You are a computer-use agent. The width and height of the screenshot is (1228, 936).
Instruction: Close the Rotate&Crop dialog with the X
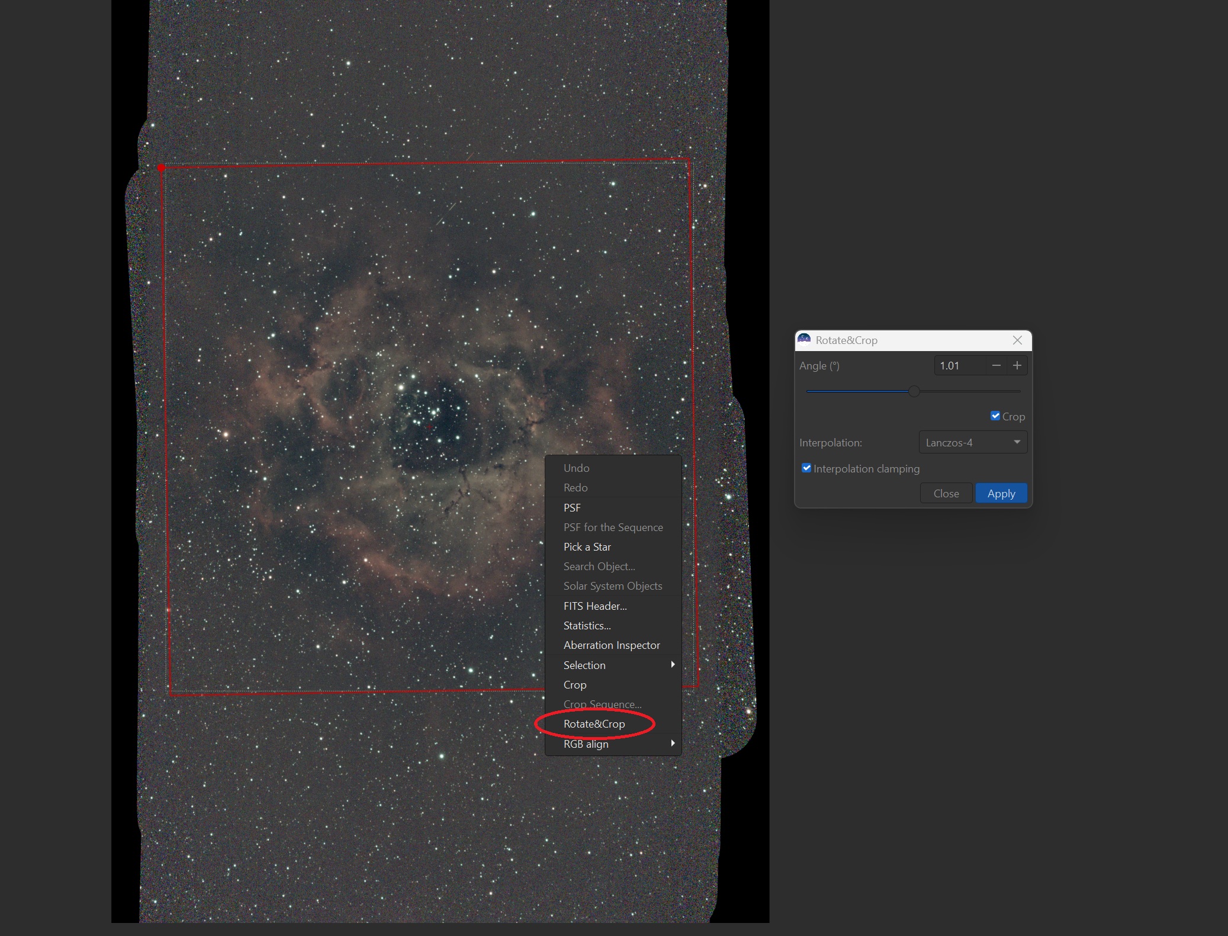(1017, 340)
